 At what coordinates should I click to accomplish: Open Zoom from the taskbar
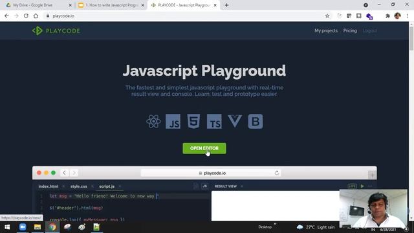[23, 227]
